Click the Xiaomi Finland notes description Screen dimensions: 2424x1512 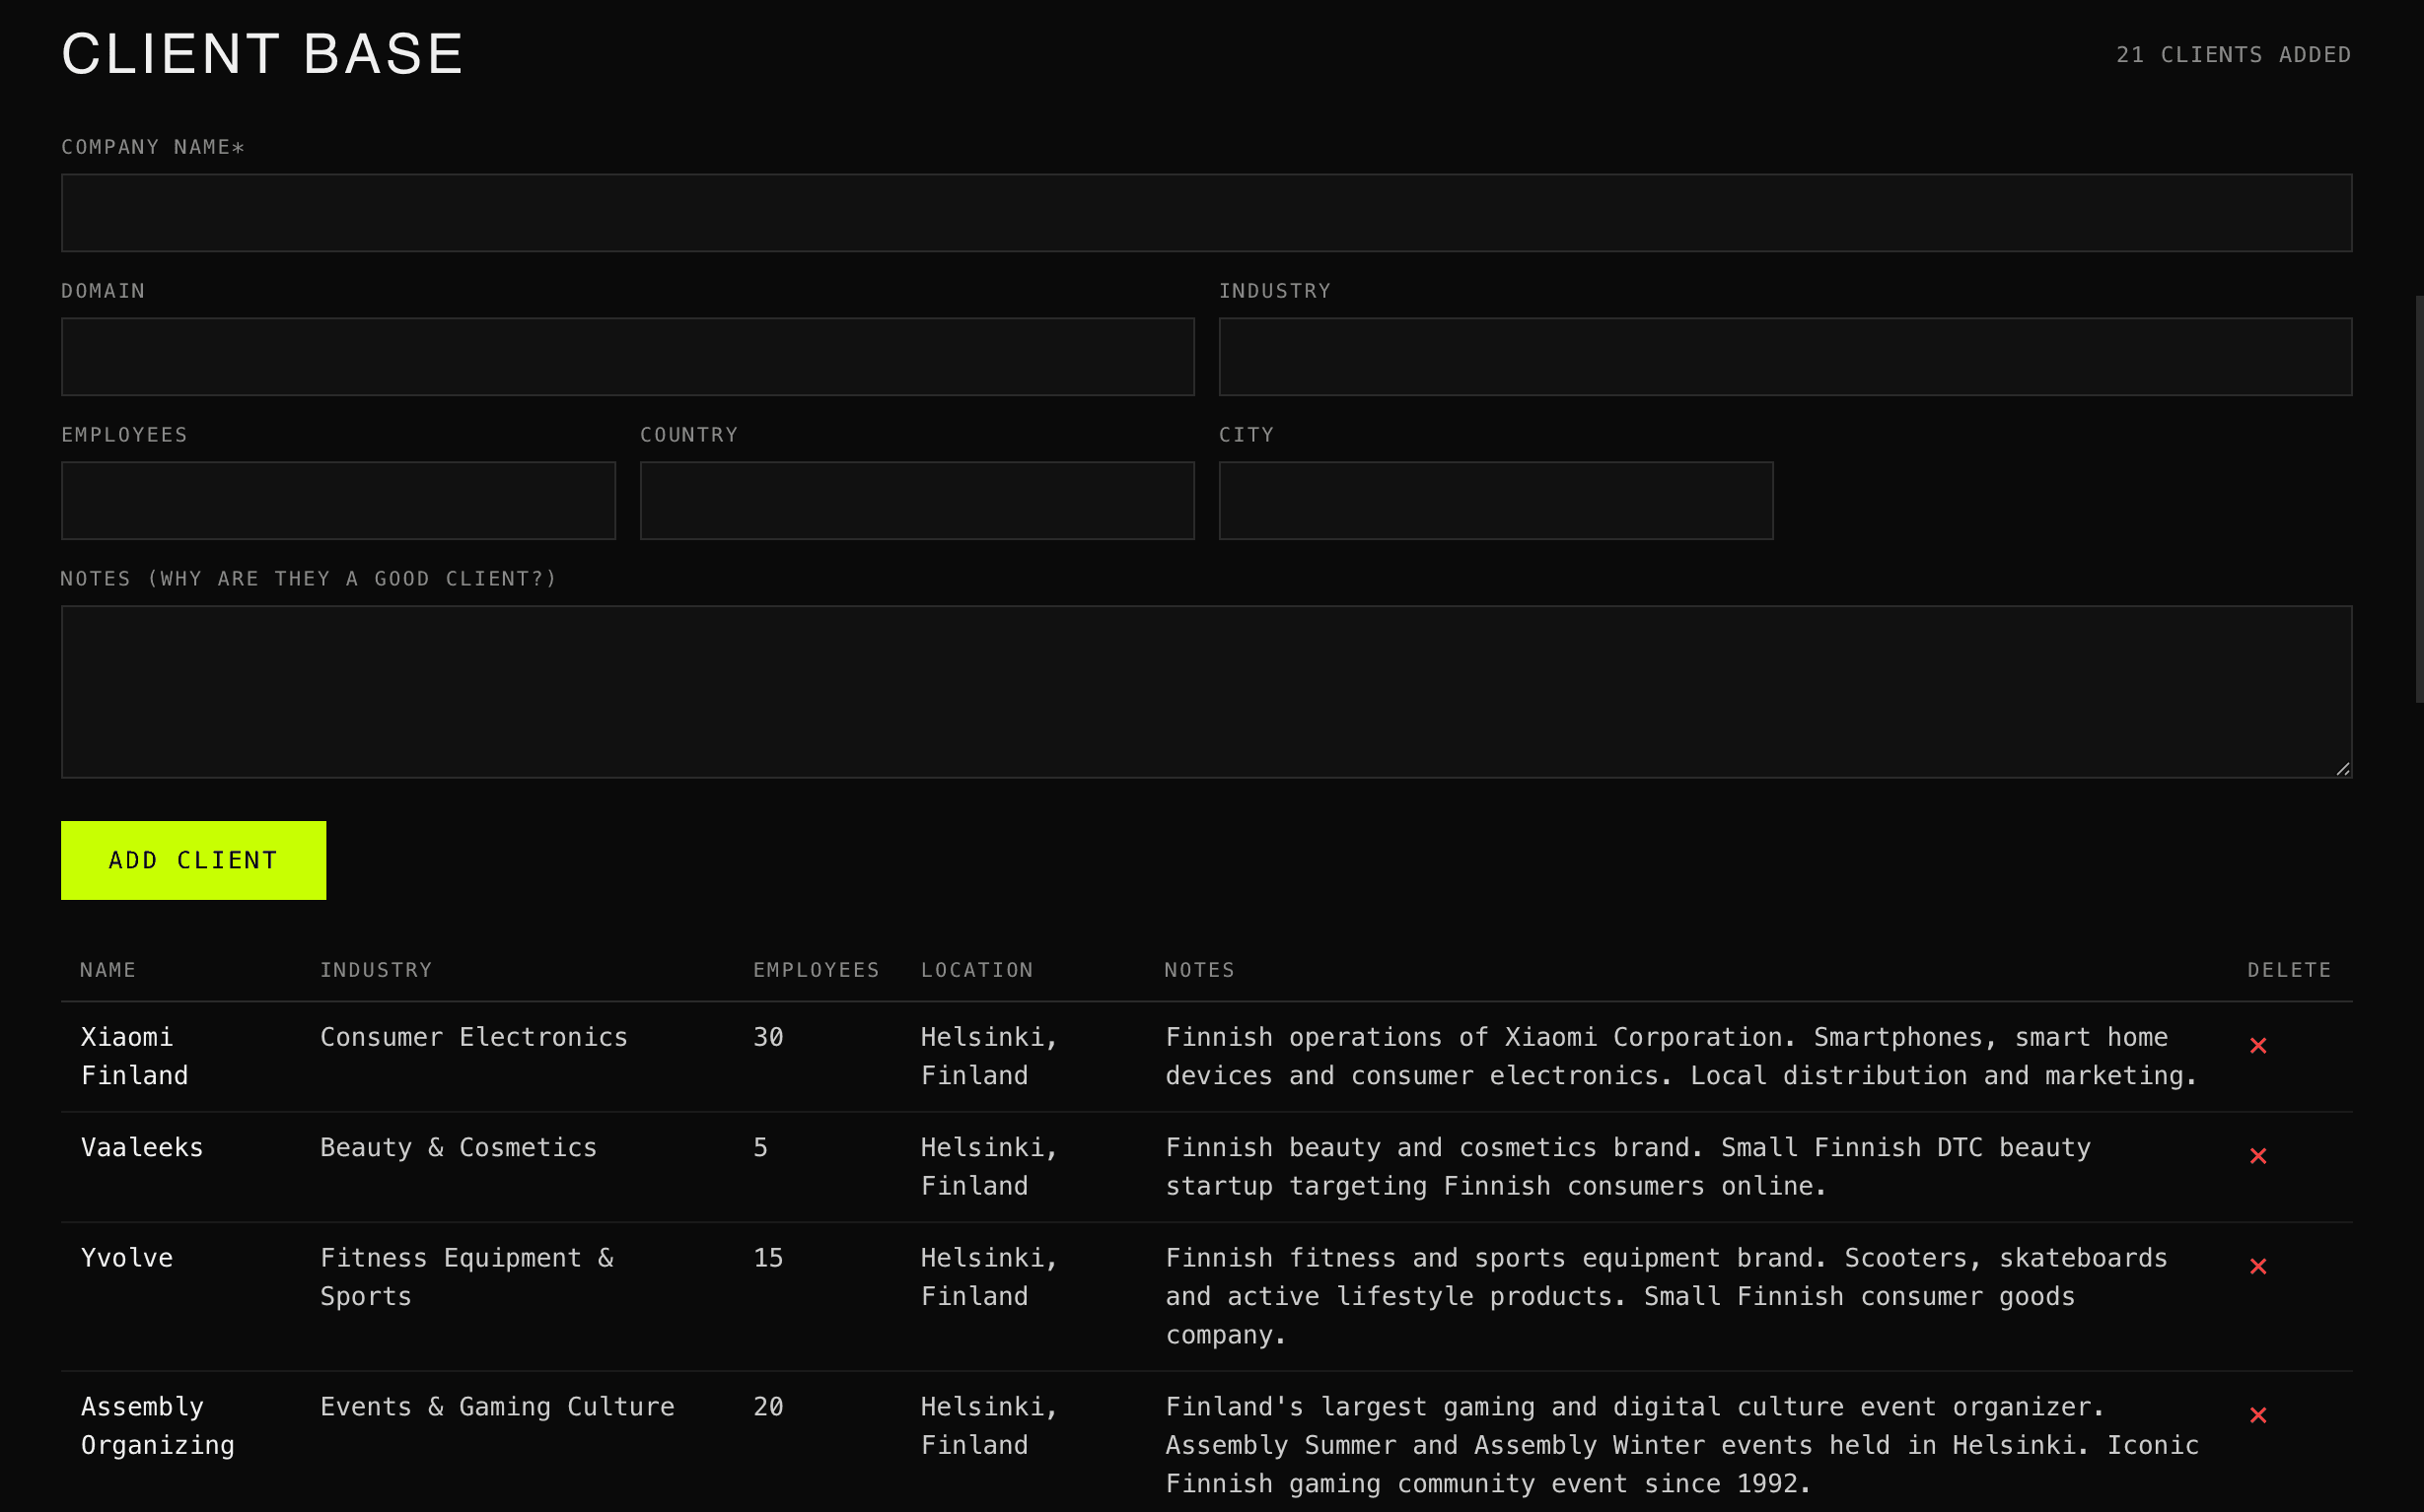[x=1680, y=1056]
